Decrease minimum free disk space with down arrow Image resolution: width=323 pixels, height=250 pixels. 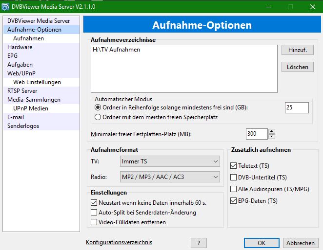coord(272,136)
